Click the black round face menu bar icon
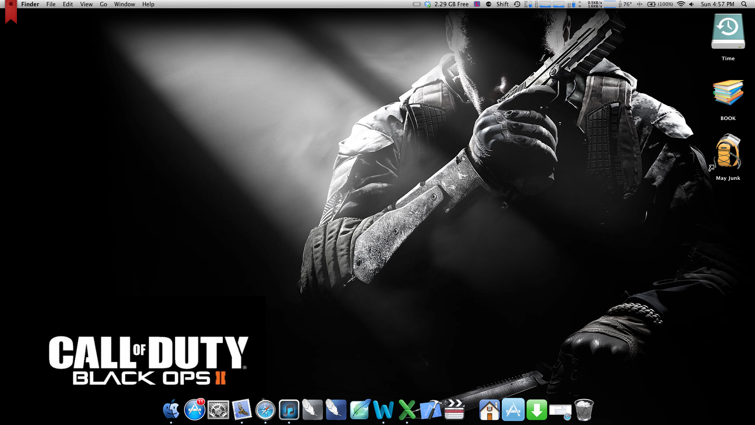Image resolution: width=755 pixels, height=425 pixels. click(x=488, y=4)
